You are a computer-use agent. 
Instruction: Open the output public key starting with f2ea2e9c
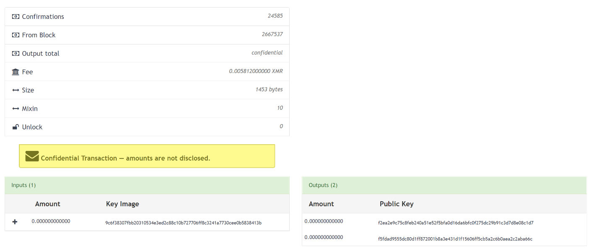tap(455, 223)
